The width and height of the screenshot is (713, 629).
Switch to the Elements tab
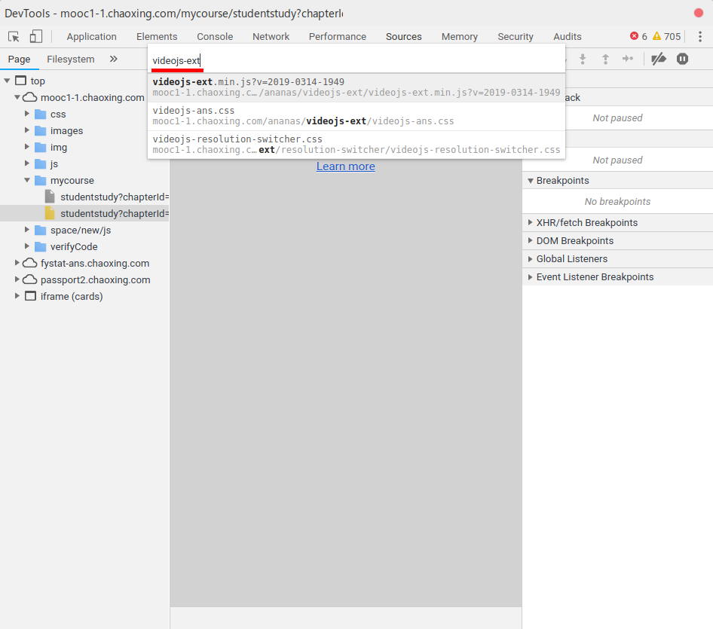click(157, 36)
